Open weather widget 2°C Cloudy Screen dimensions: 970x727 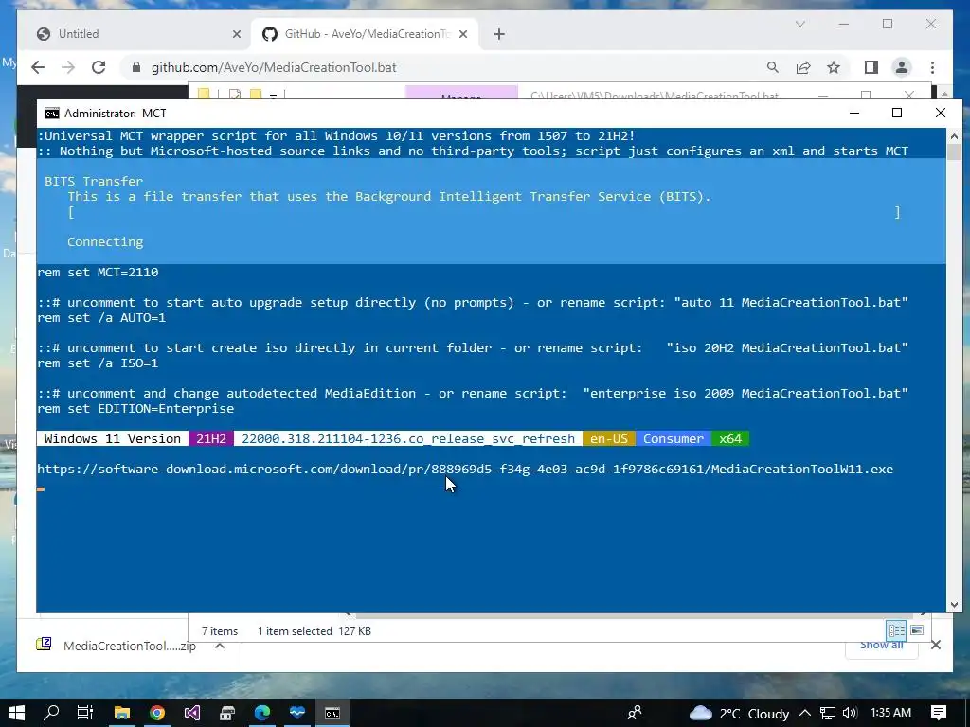click(x=739, y=714)
